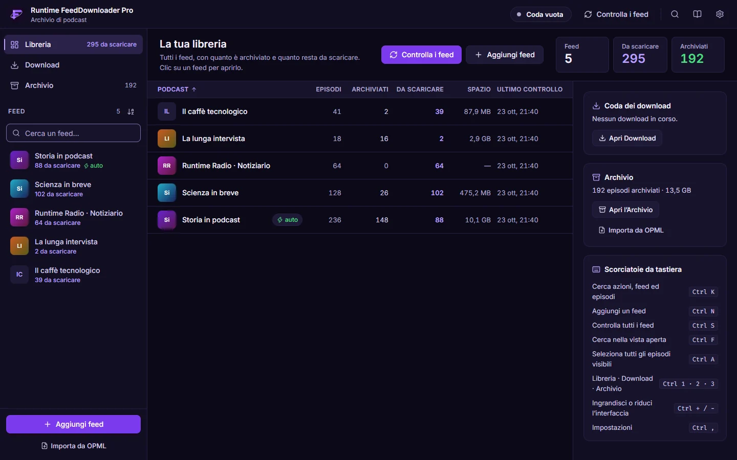Click 475,2 MB in Scienza in breve row
This screenshot has height=460, width=737.
(x=475, y=193)
